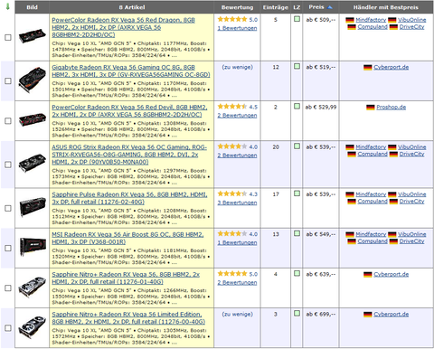Open the ASUS ROG Strix Vega 56 OC Gaming link

coord(129,155)
